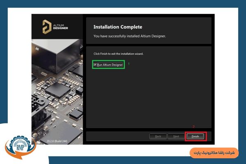
Task: Click the orange Persian company name banner
Action: click(x=214, y=153)
